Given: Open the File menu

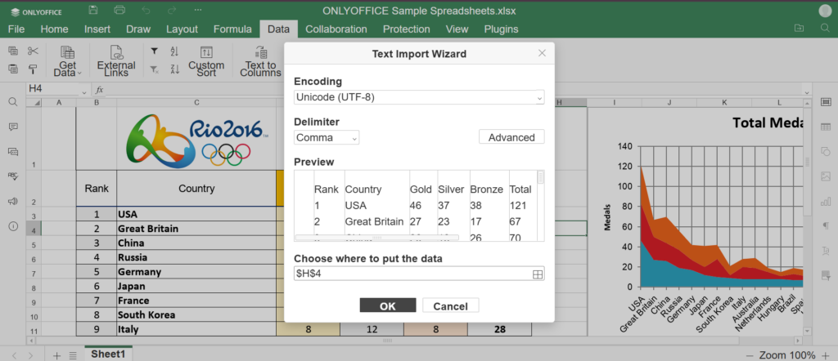Looking at the screenshot, I should (x=16, y=29).
